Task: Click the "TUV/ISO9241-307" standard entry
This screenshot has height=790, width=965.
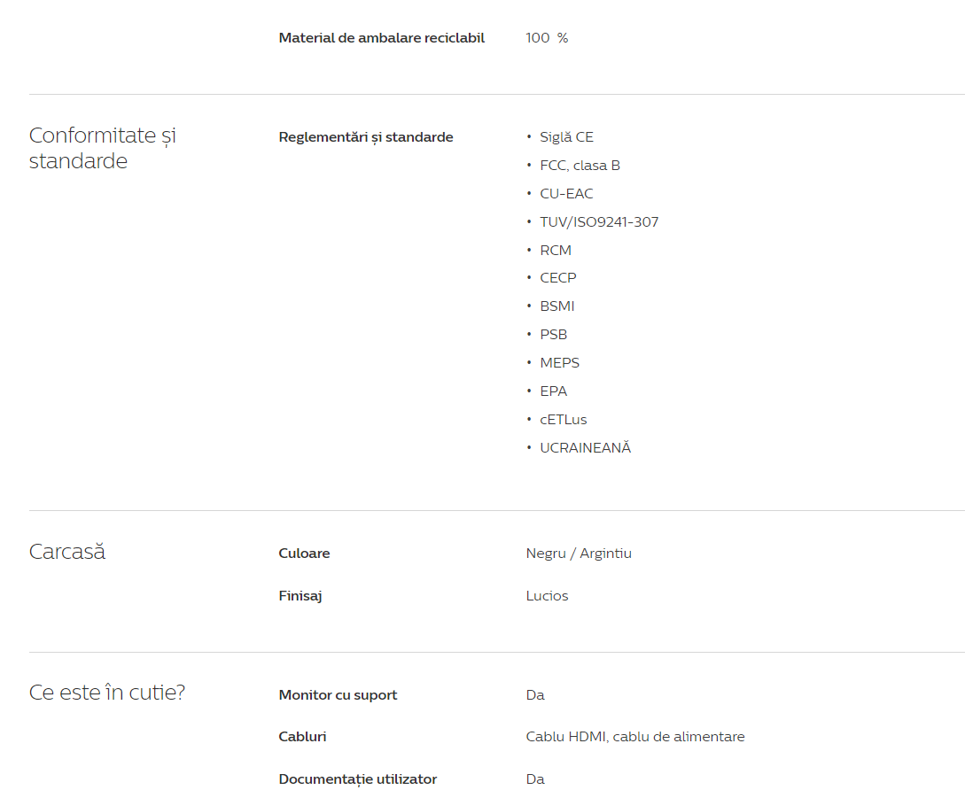Action: pyautogui.click(x=599, y=222)
